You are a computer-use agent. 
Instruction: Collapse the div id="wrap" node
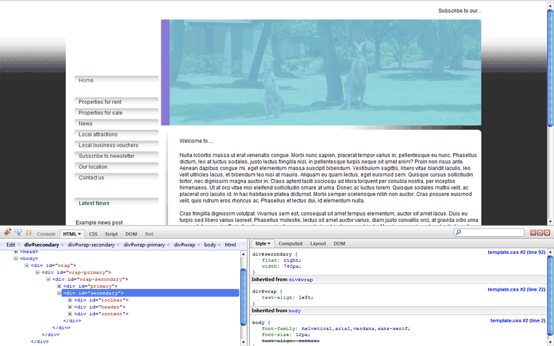pos(26,265)
